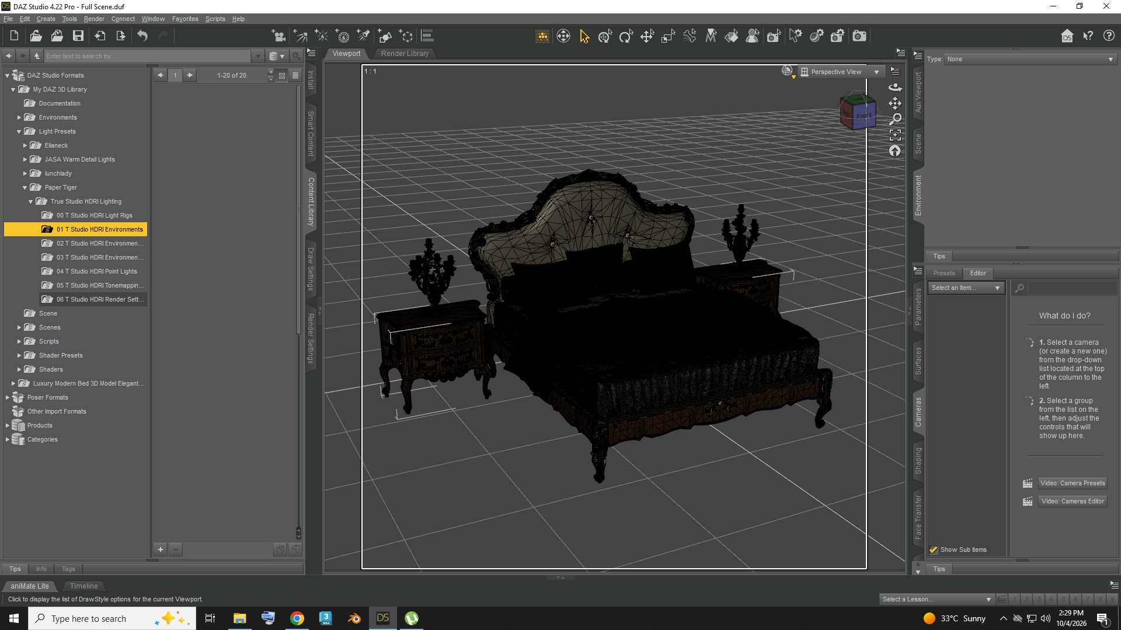Click the content search text field
Screen dimensions: 1121x630
pyautogui.click(x=148, y=56)
